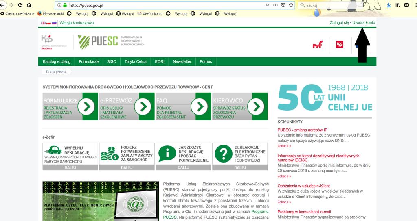Enable Wersja kontrastowa
The width and height of the screenshot is (417, 221).
[77, 23]
